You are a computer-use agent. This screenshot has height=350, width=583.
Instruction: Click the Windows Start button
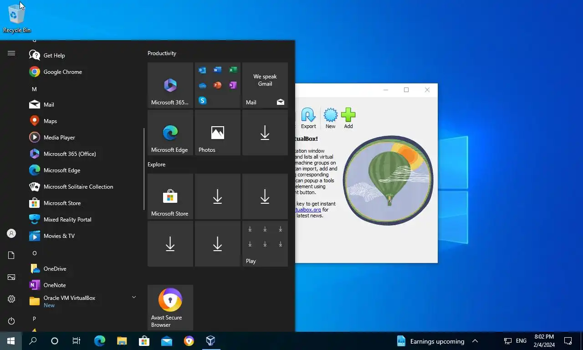click(11, 341)
